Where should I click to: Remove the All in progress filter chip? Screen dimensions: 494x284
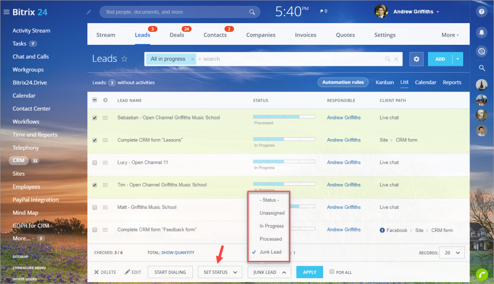(x=192, y=59)
